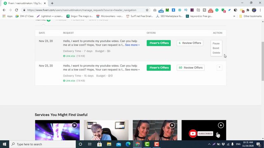Bookmark this page with star icon
Screen dimensions: 264x148
pyautogui.click(x=147, y=10)
